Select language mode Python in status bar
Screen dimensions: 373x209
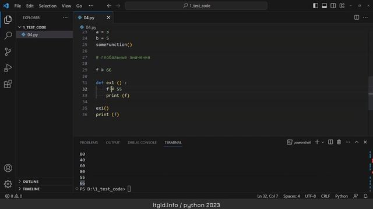(x=342, y=196)
